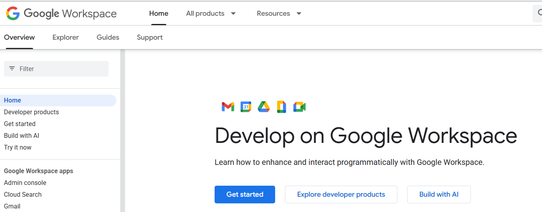Click the Google Meet icon
This screenshot has width=542, height=212.
[299, 107]
